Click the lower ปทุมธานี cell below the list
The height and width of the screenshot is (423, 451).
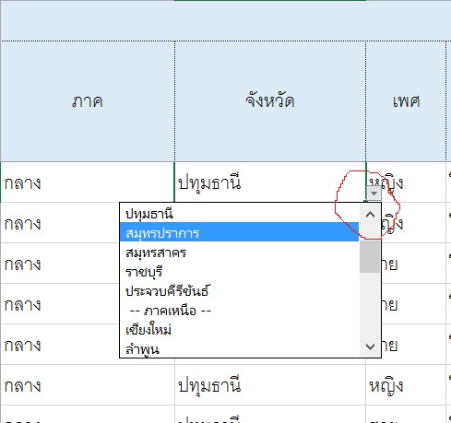point(270,385)
